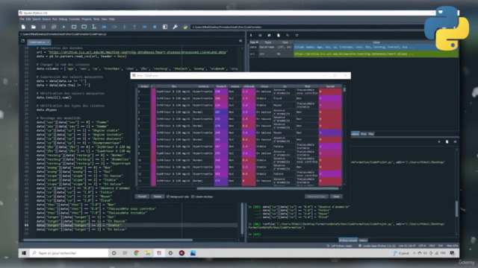Image resolution: width=478 pixels, height=268 pixels.
Task: Click the Close button in DataFrame dialog
Action: 336,197
